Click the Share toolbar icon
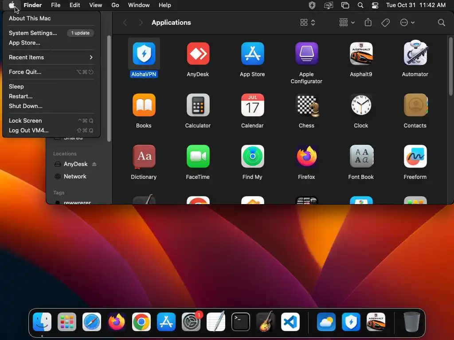Image resolution: width=454 pixels, height=340 pixels. coord(368,22)
